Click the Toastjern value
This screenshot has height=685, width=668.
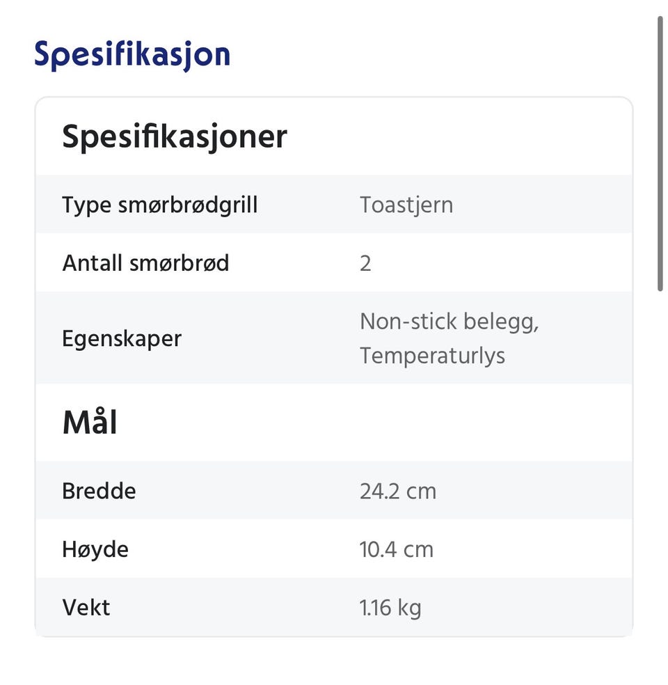[x=406, y=205]
